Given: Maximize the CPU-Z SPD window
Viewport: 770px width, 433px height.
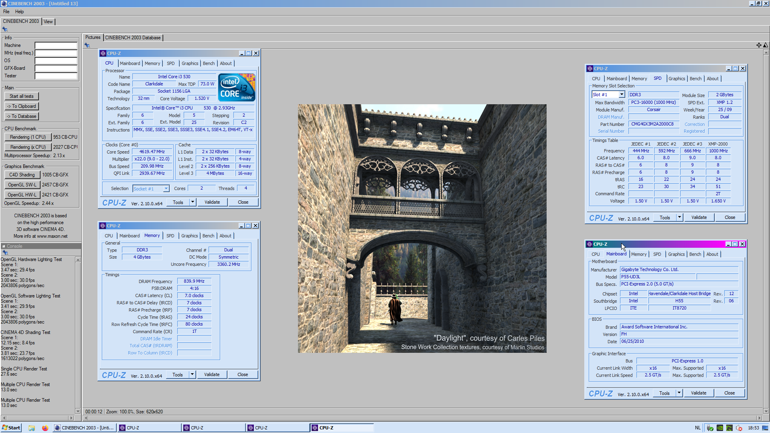Looking at the screenshot, I should [736, 69].
